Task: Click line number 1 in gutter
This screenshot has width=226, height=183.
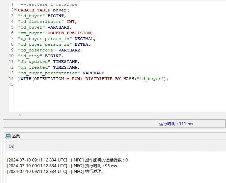Action: 12,4
